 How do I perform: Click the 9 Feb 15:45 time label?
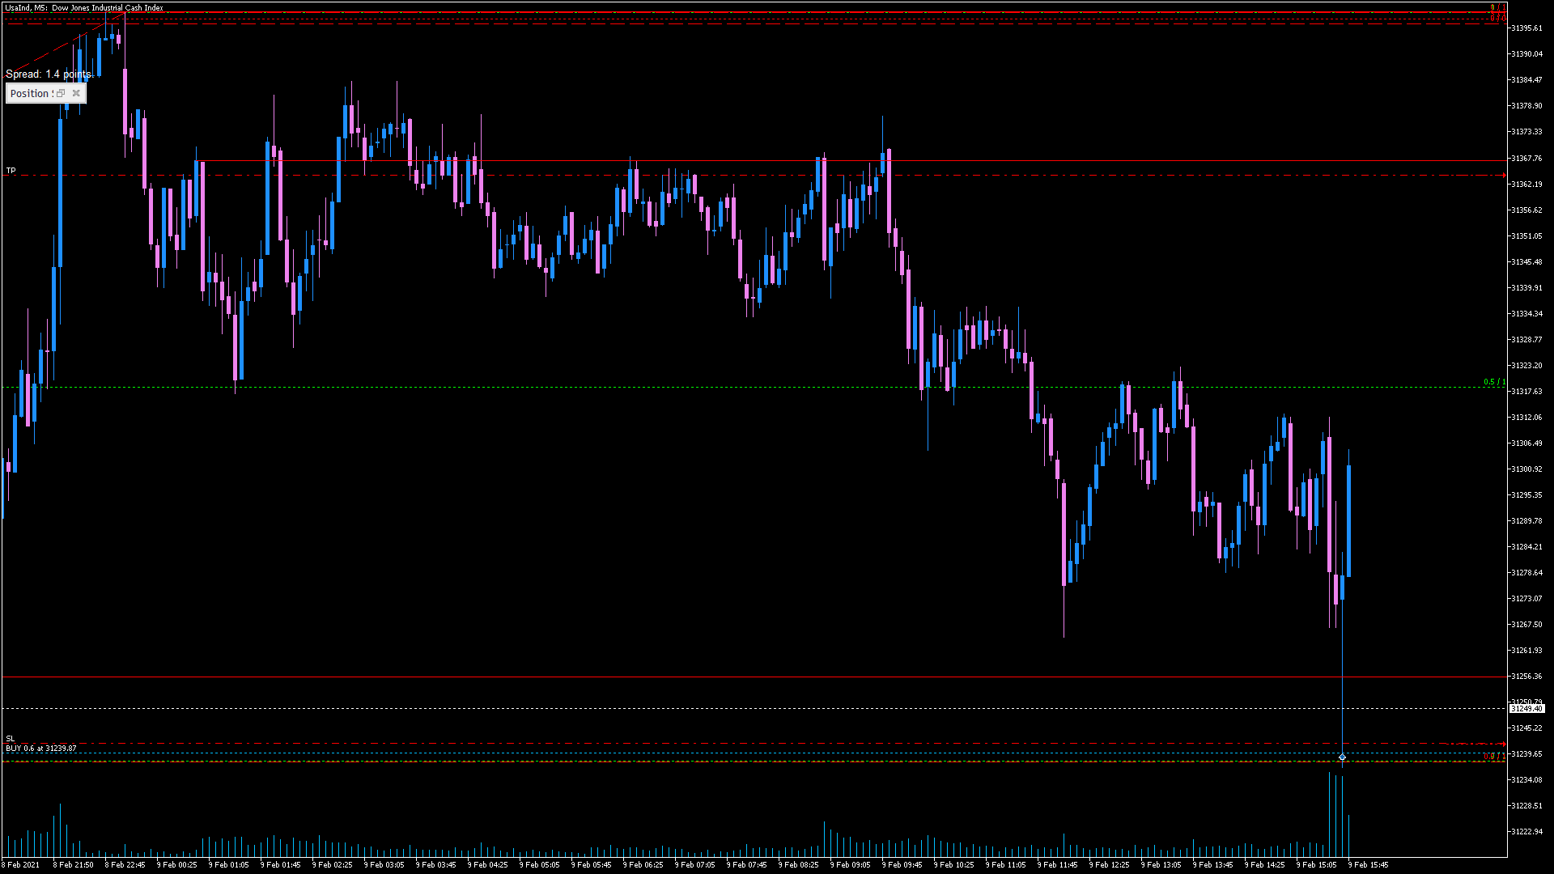pyautogui.click(x=1368, y=864)
